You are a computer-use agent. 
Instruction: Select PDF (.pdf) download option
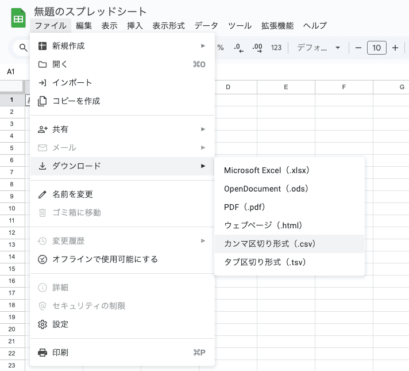290,207
